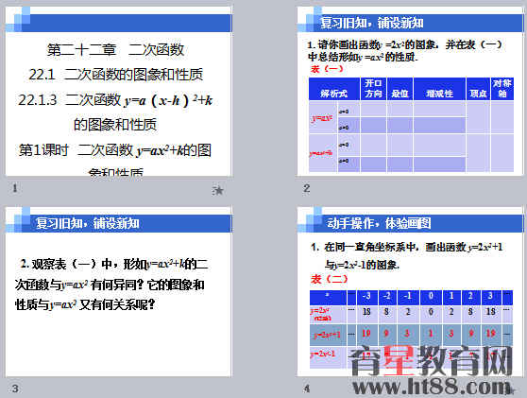Viewport: 527px width, 398px height.
Task: Click slide number 3 label
Action: [15, 389]
